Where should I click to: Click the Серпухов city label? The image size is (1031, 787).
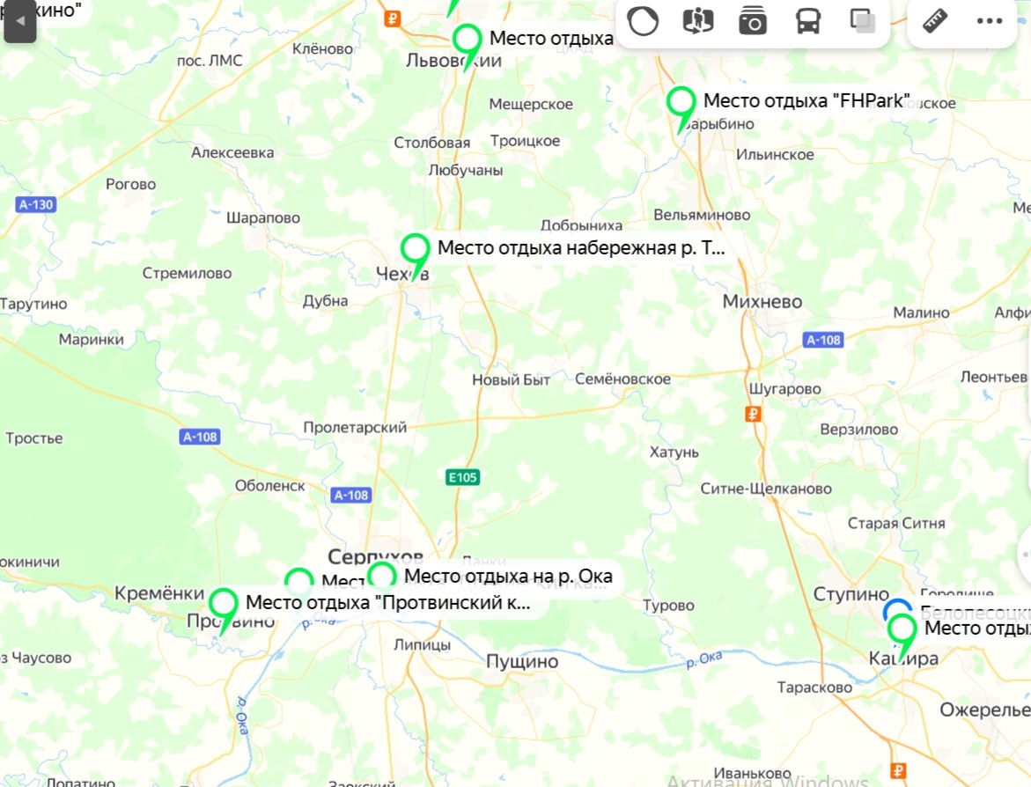(x=375, y=556)
